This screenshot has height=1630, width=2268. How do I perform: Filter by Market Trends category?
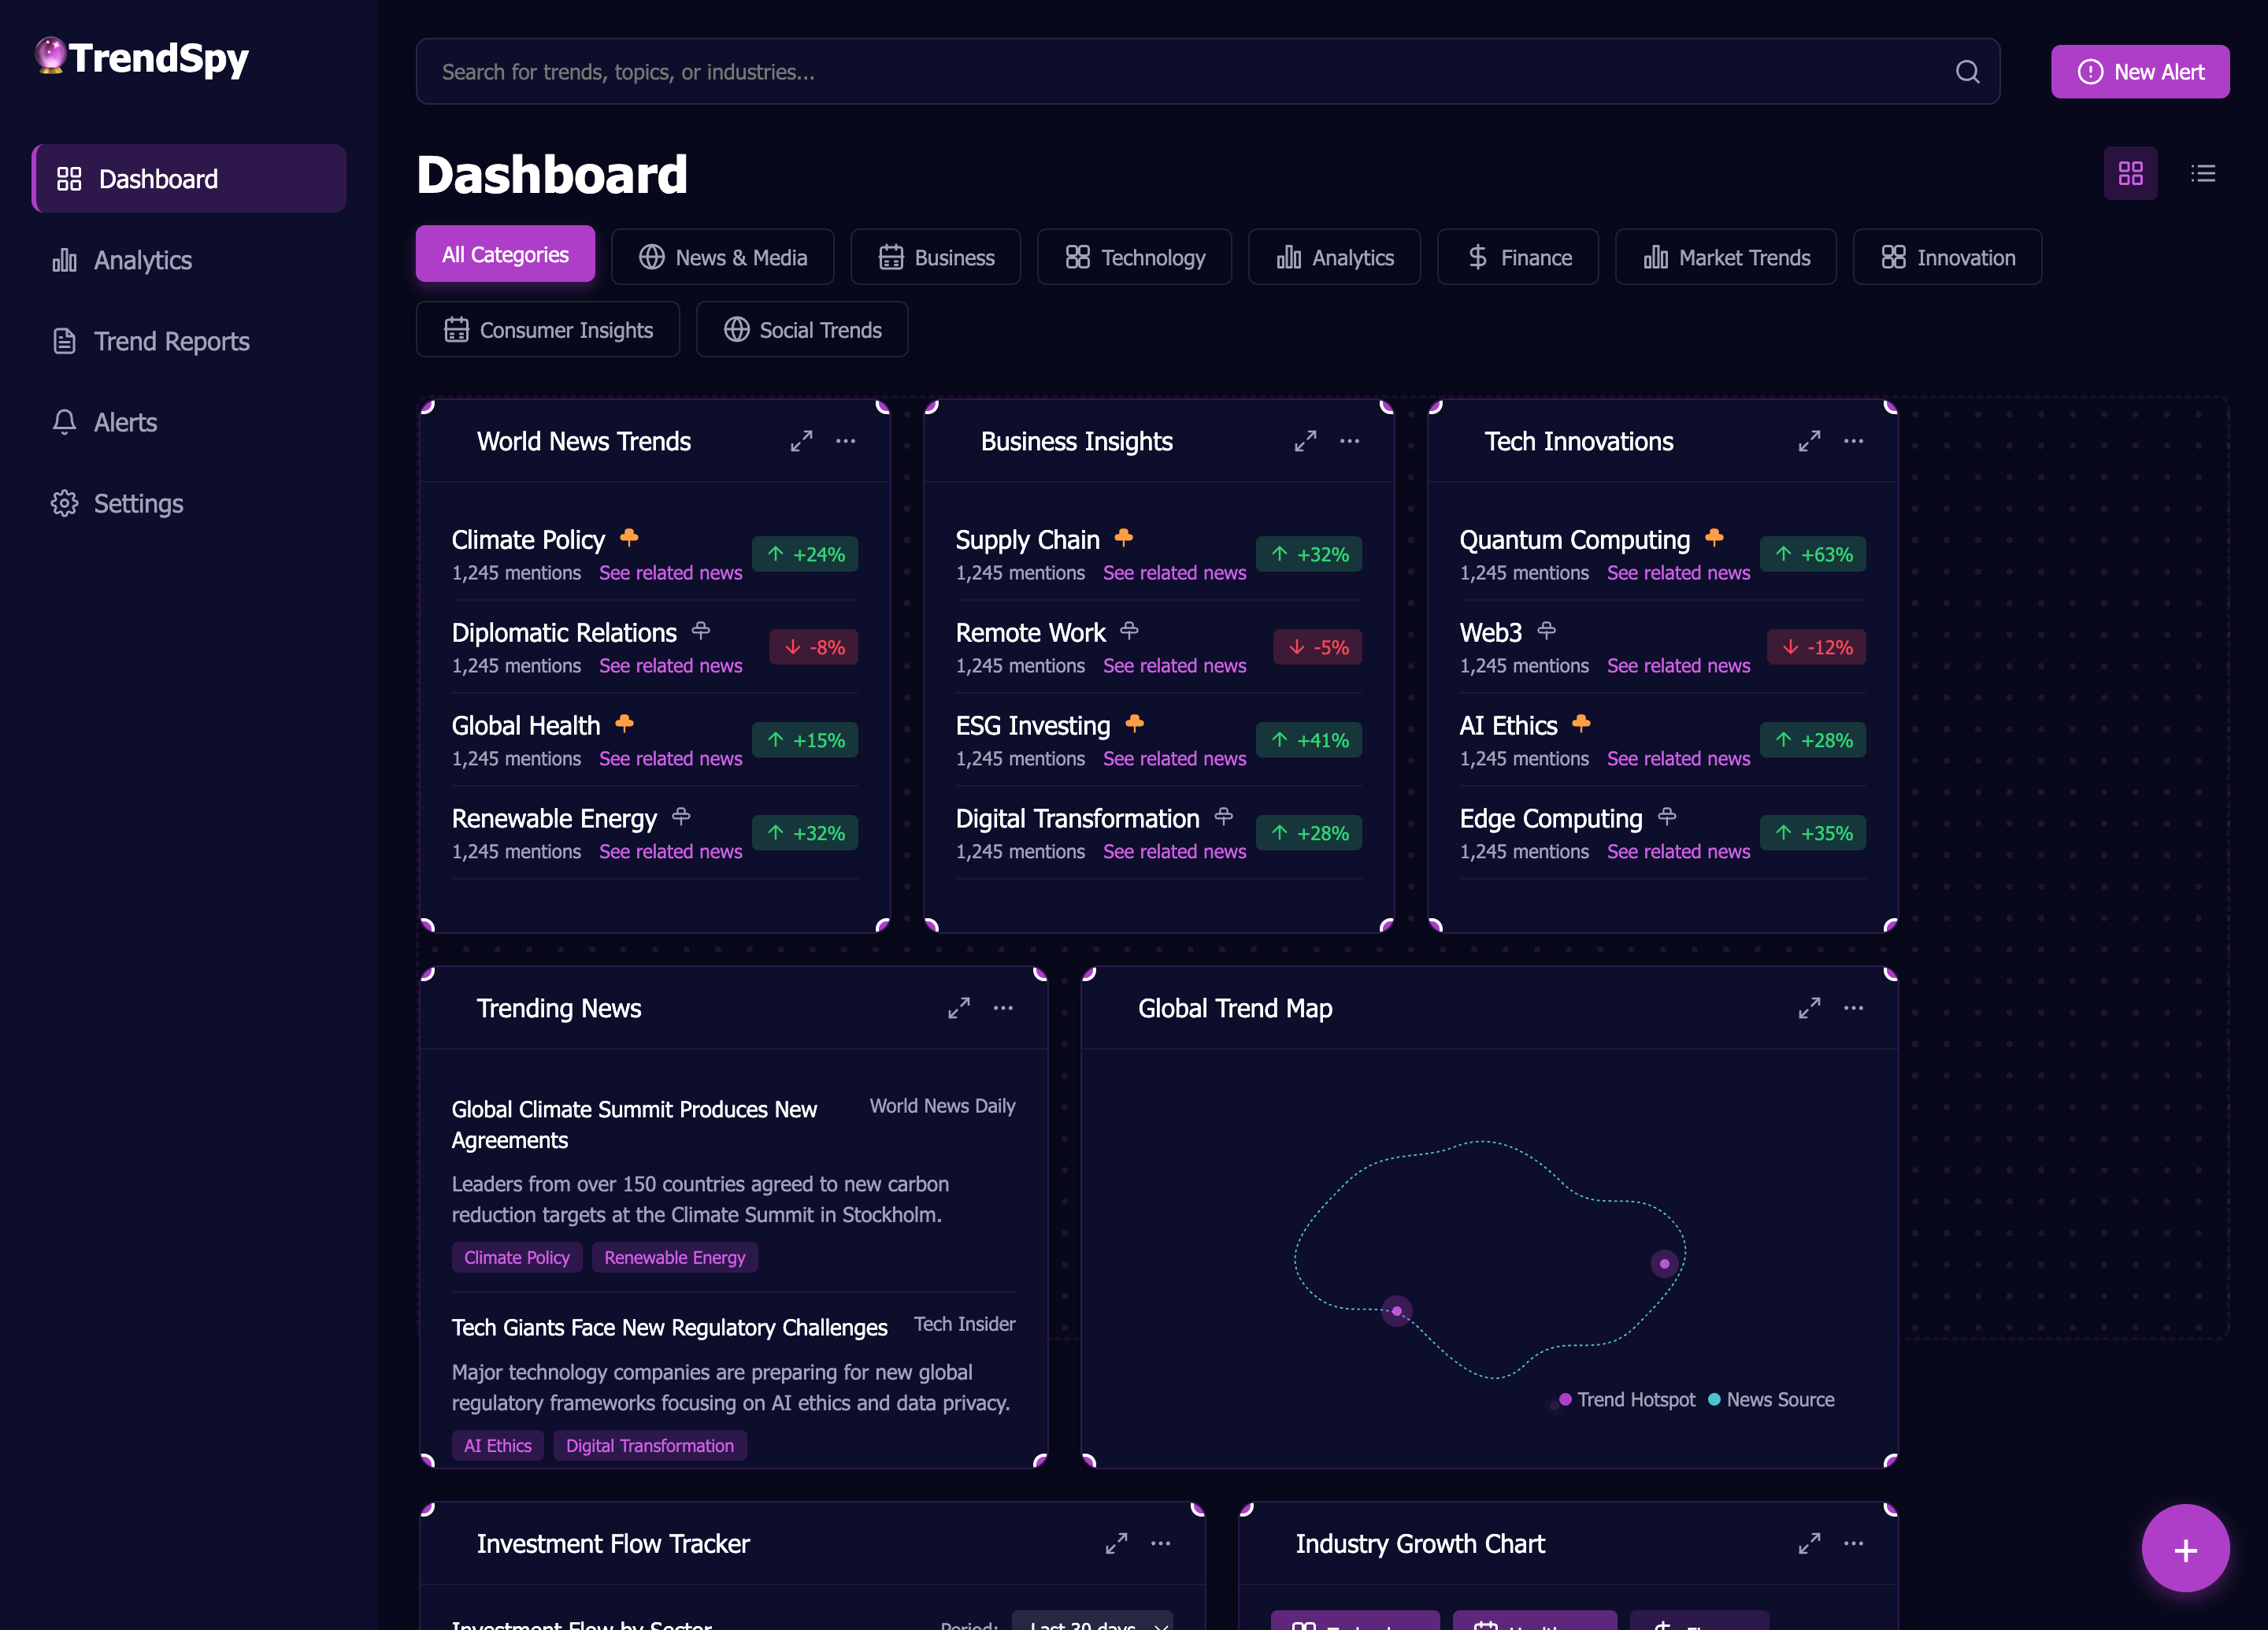click(1726, 257)
